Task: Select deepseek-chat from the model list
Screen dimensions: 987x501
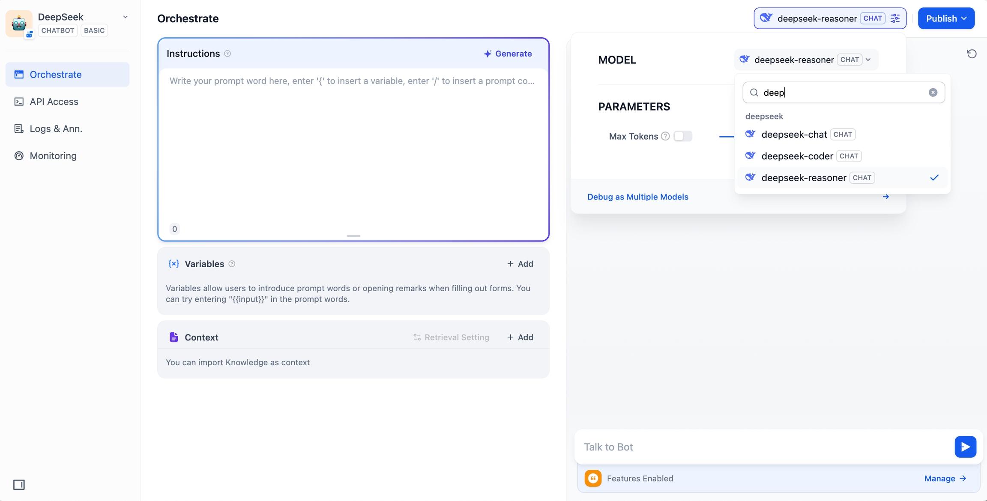Action: pyautogui.click(x=794, y=134)
